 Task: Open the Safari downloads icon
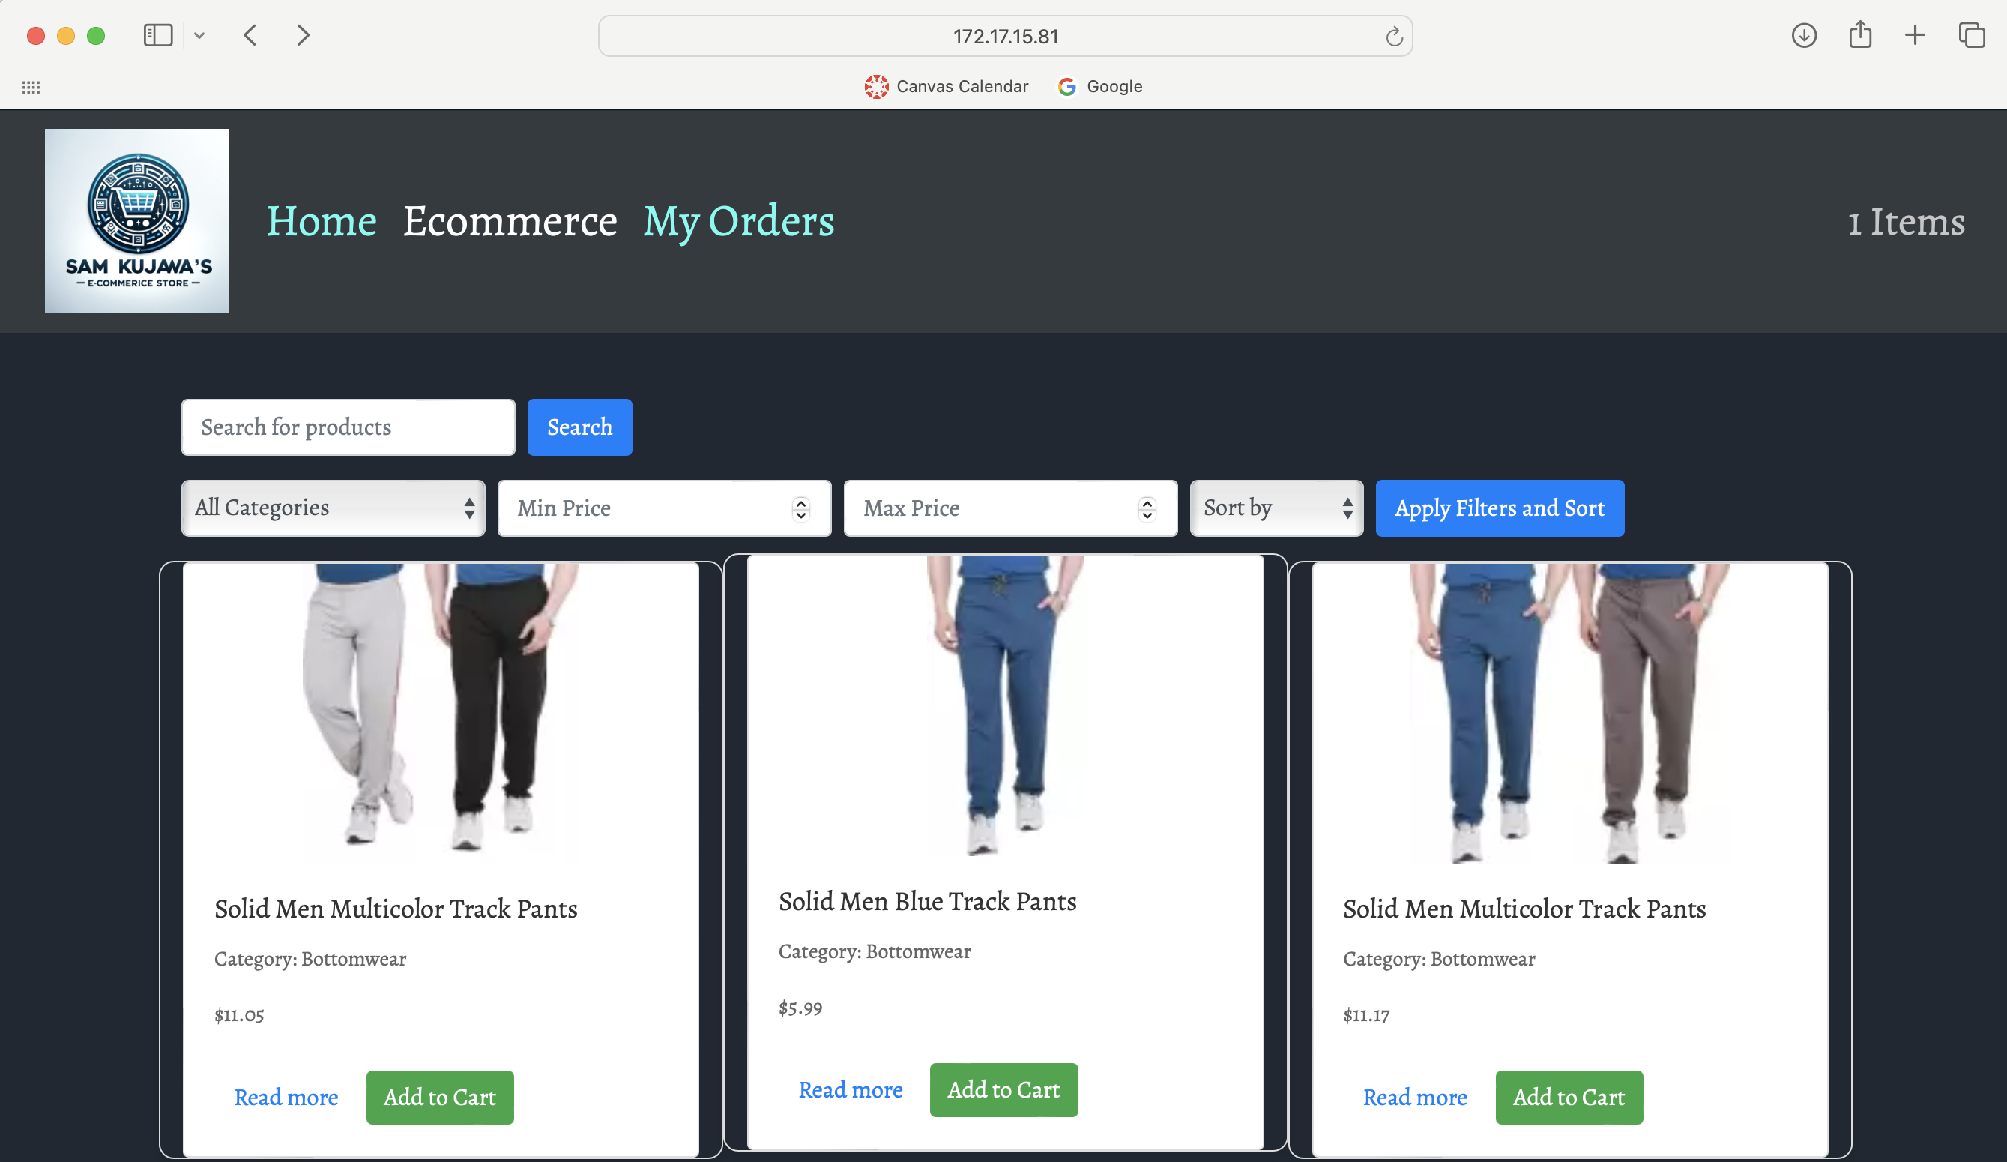(1803, 35)
